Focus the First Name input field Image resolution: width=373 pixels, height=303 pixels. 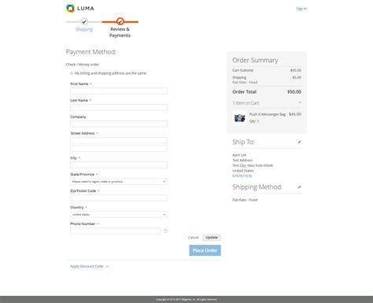coord(119,91)
